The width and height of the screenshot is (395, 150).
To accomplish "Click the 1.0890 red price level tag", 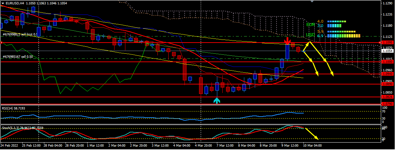I will tap(387, 84).
